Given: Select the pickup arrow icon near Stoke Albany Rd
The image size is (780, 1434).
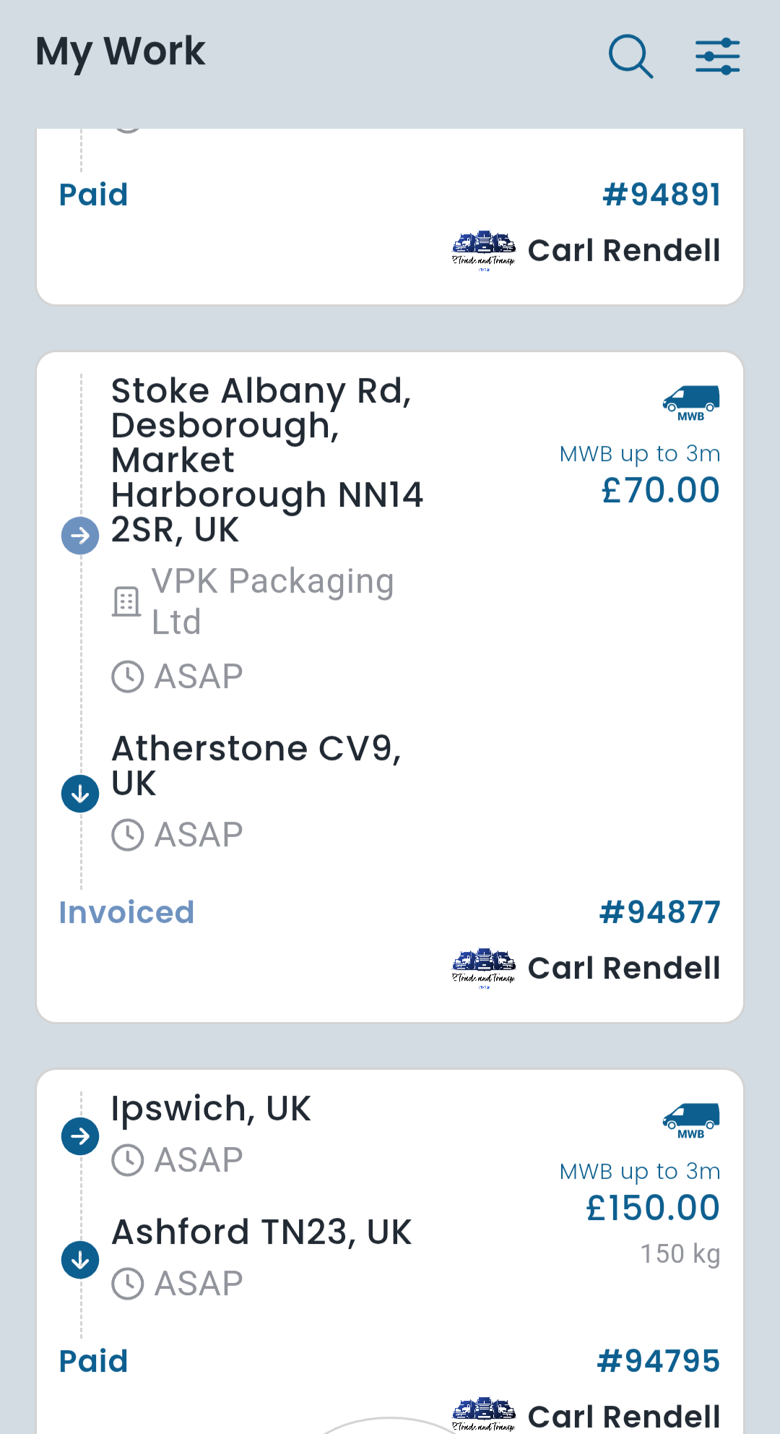Looking at the screenshot, I should pyautogui.click(x=79, y=535).
